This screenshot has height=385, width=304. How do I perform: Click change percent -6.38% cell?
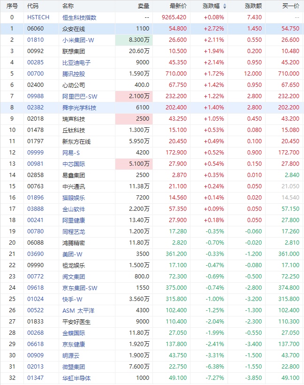click(x=215, y=367)
